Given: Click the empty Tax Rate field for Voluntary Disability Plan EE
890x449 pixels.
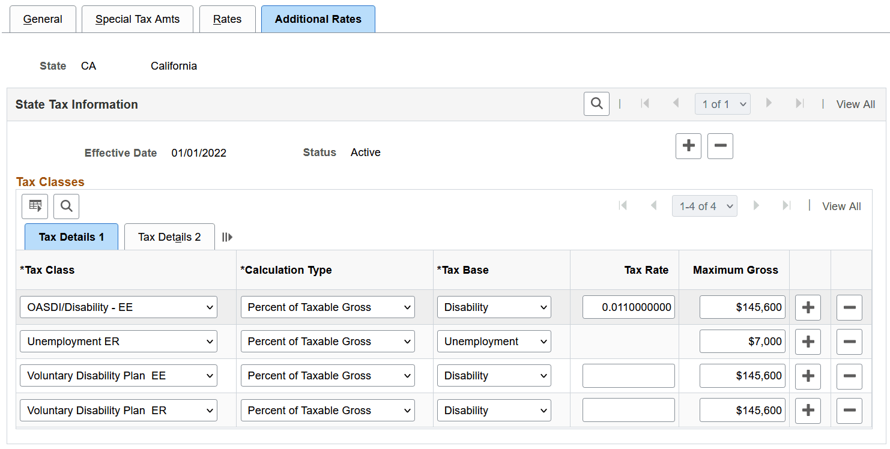Looking at the screenshot, I should [x=628, y=375].
